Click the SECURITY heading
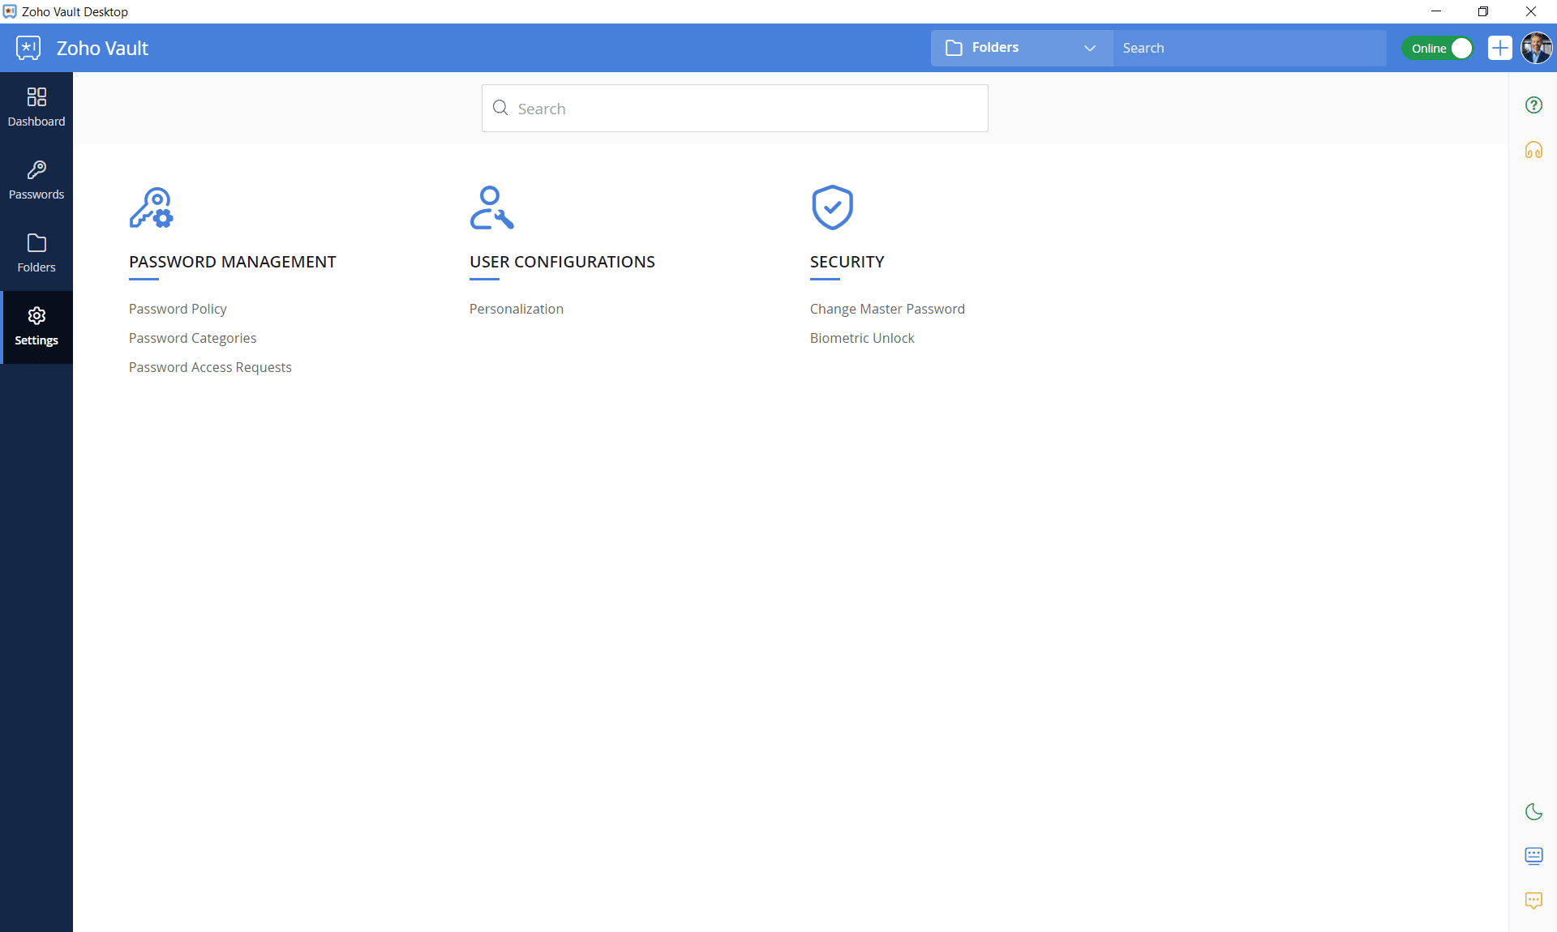 click(x=847, y=262)
